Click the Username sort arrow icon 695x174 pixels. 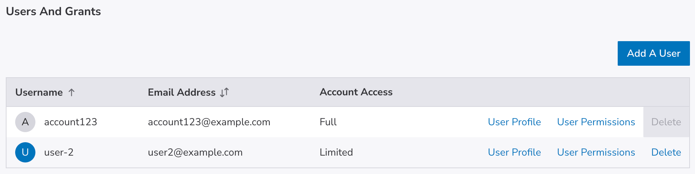pyautogui.click(x=72, y=92)
